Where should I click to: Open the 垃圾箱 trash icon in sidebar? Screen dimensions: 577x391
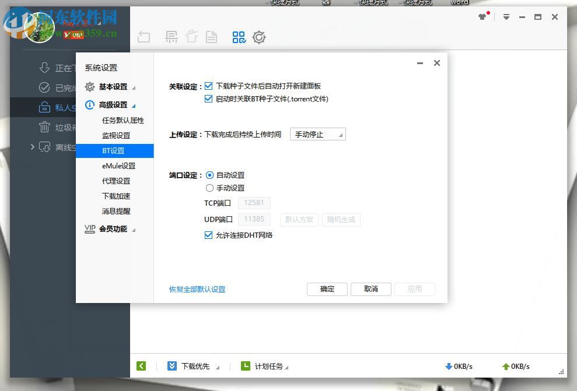46,127
